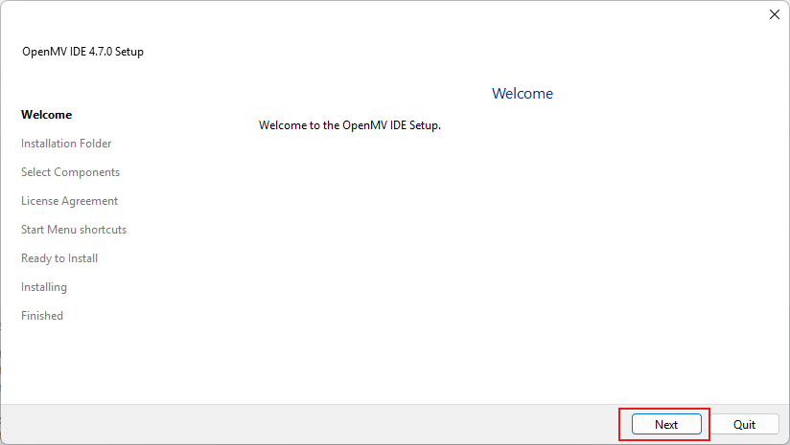Viewport: 790px width, 445px height.
Task: Go to Select Components step
Action: [70, 172]
